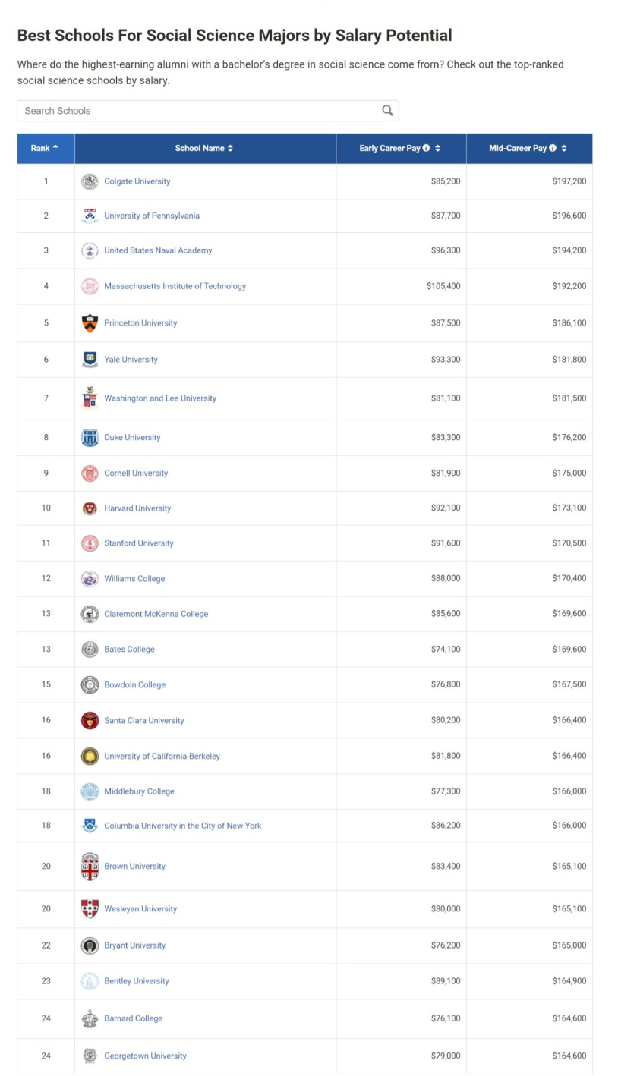Click the Duke University logo icon

tap(90, 438)
